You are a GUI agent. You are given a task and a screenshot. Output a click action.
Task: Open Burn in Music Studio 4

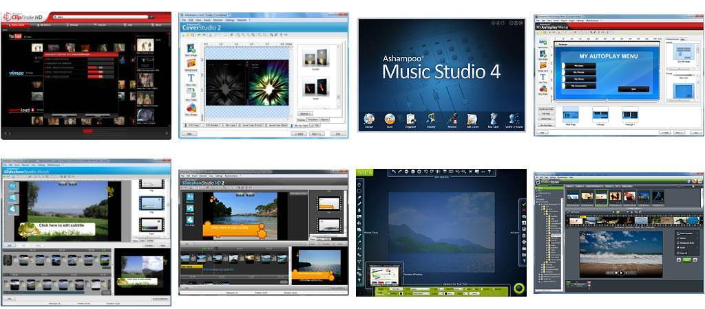click(390, 120)
